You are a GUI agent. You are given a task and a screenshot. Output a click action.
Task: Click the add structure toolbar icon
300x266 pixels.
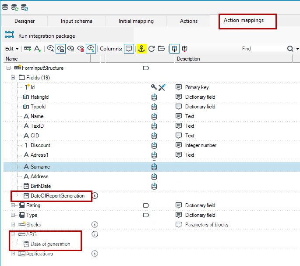pos(28,49)
